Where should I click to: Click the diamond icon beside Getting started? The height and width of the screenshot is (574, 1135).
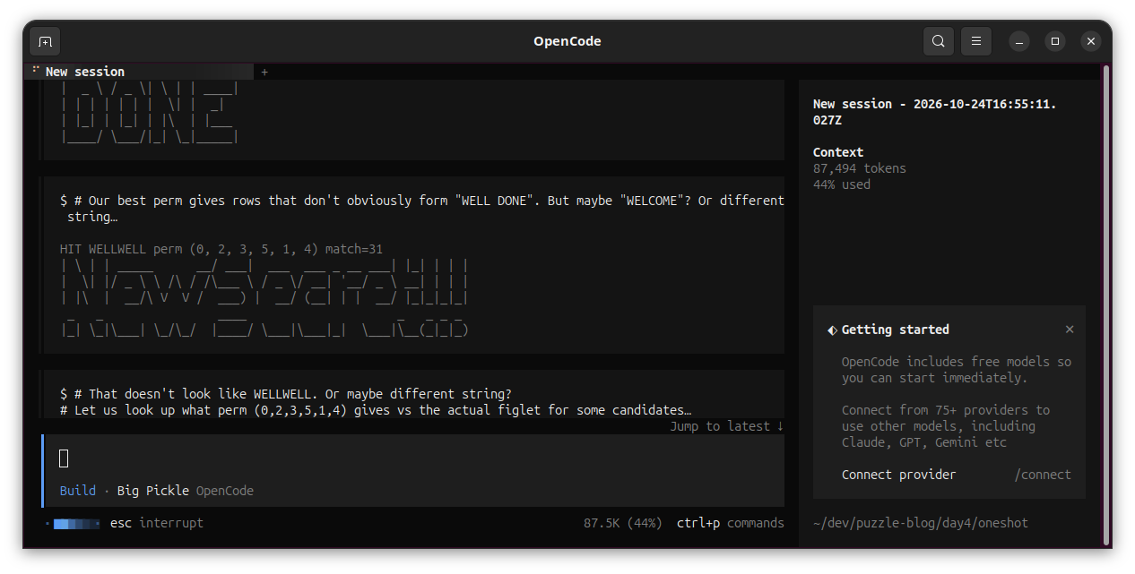coord(832,330)
